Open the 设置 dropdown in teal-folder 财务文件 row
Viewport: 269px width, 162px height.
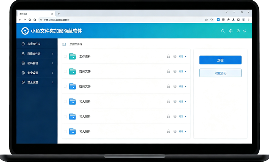coord(183,71)
